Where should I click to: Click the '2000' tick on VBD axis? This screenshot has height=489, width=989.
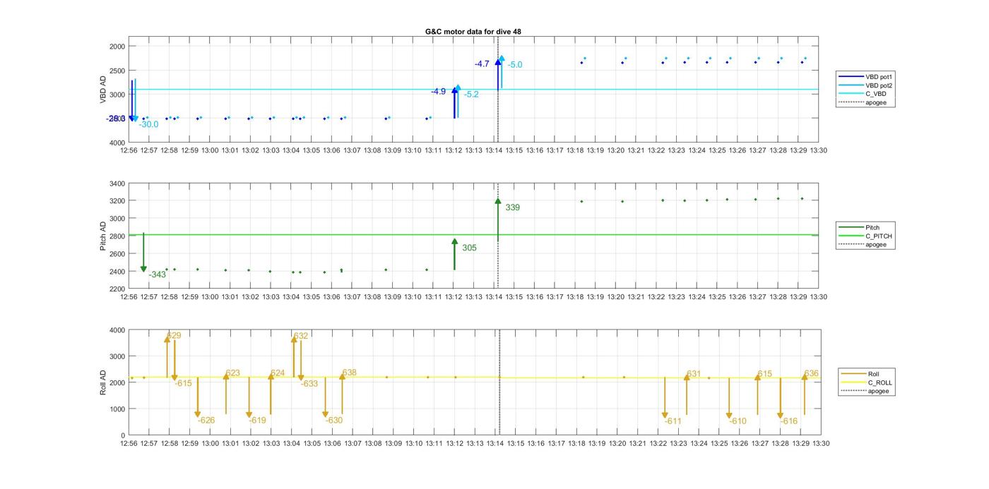118,47
